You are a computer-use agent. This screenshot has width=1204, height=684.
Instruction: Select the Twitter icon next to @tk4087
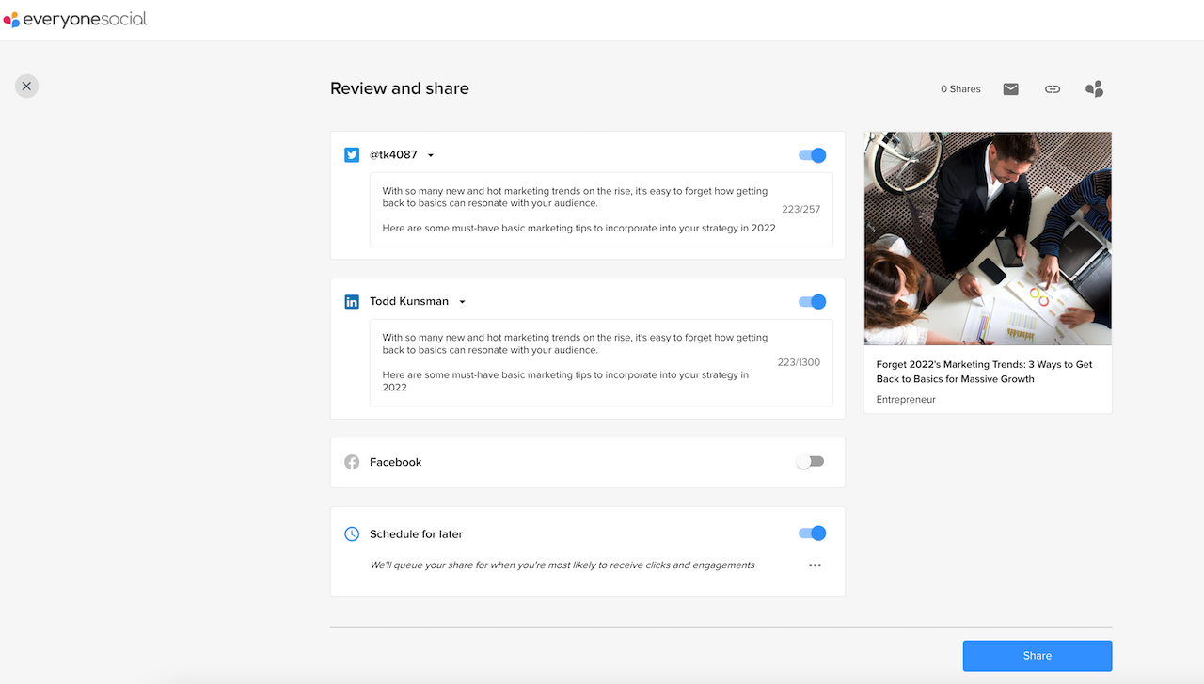[351, 154]
